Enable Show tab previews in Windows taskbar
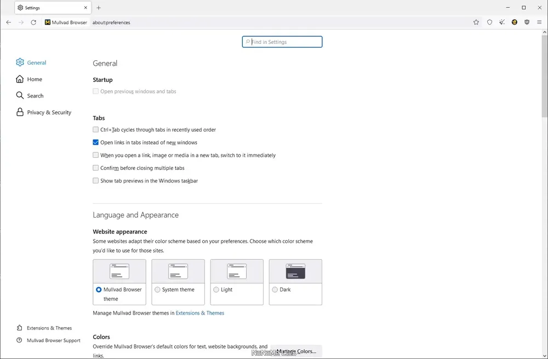The width and height of the screenshot is (548, 359). [x=95, y=180]
